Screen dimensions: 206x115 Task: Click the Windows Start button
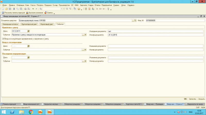click(x=4, y=112)
